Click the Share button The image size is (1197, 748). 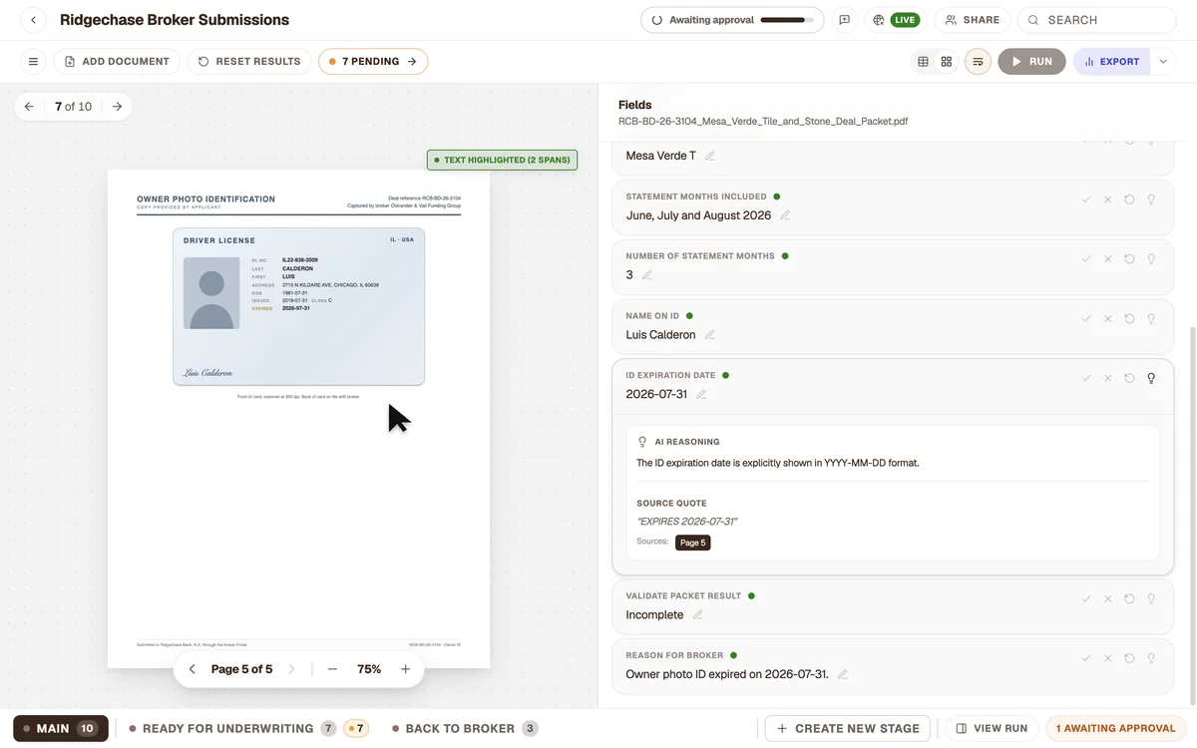[973, 20]
